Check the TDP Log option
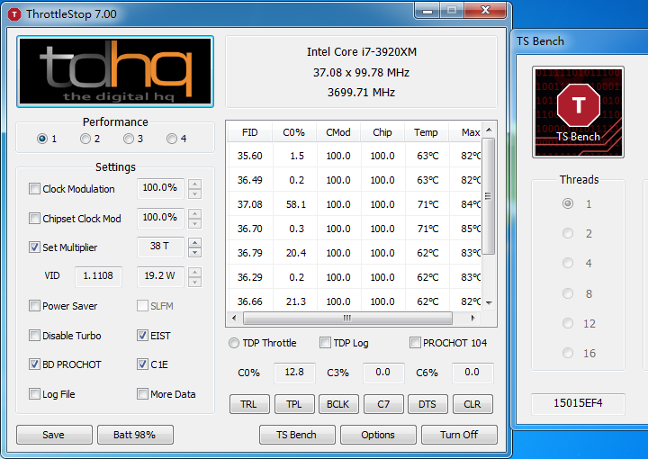 (325, 343)
